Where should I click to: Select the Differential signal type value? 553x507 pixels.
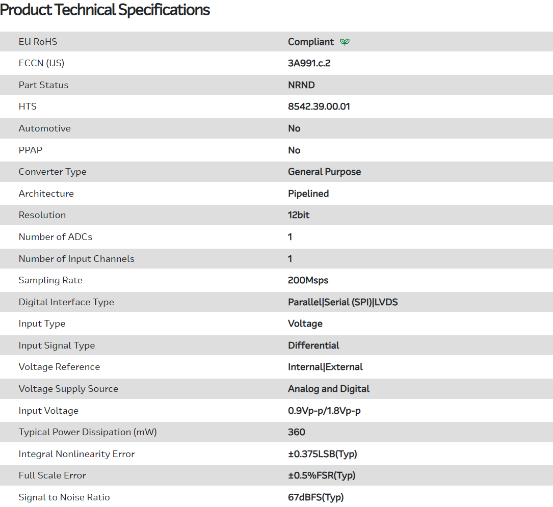[x=313, y=345]
